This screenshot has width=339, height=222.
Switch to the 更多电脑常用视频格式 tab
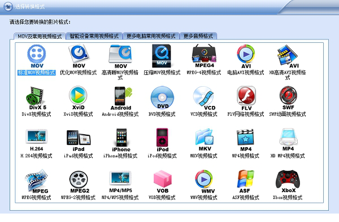pyautogui.click(x=151, y=36)
